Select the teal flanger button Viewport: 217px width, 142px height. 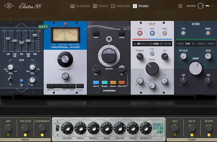point(105,82)
